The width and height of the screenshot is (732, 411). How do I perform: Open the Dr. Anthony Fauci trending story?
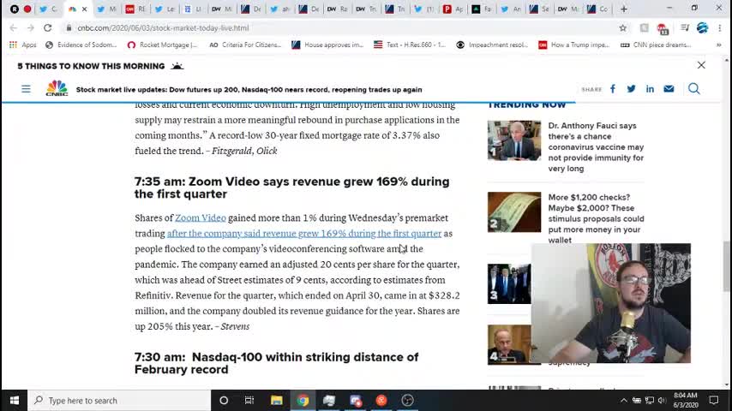coord(596,147)
